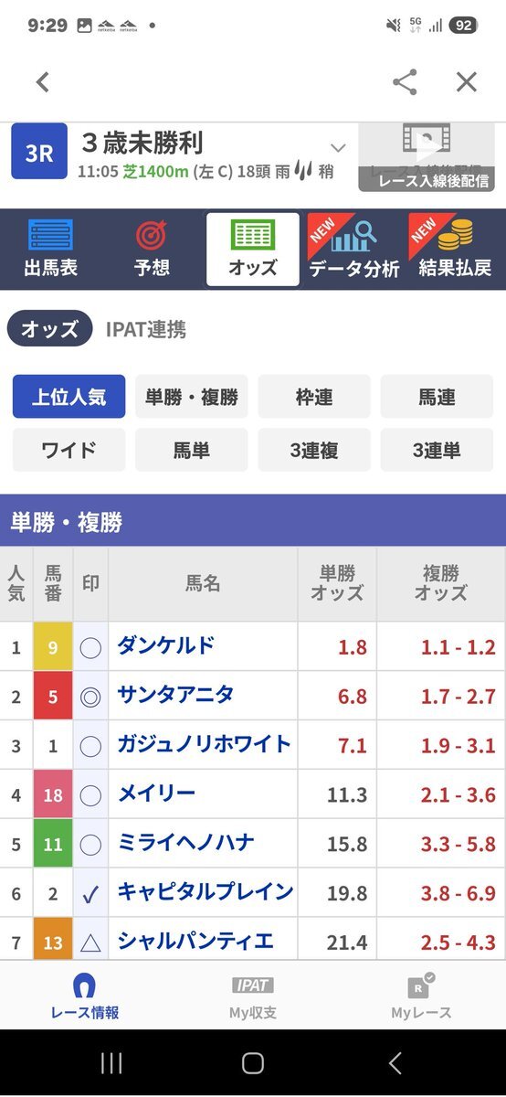Open データ分析 chart icon

point(354,236)
